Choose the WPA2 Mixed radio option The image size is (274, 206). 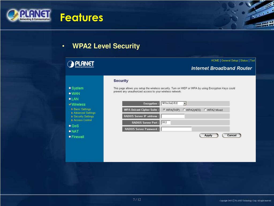(205, 110)
